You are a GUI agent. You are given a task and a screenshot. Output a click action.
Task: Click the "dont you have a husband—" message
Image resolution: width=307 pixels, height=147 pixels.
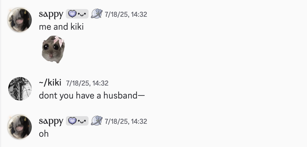point(92,96)
